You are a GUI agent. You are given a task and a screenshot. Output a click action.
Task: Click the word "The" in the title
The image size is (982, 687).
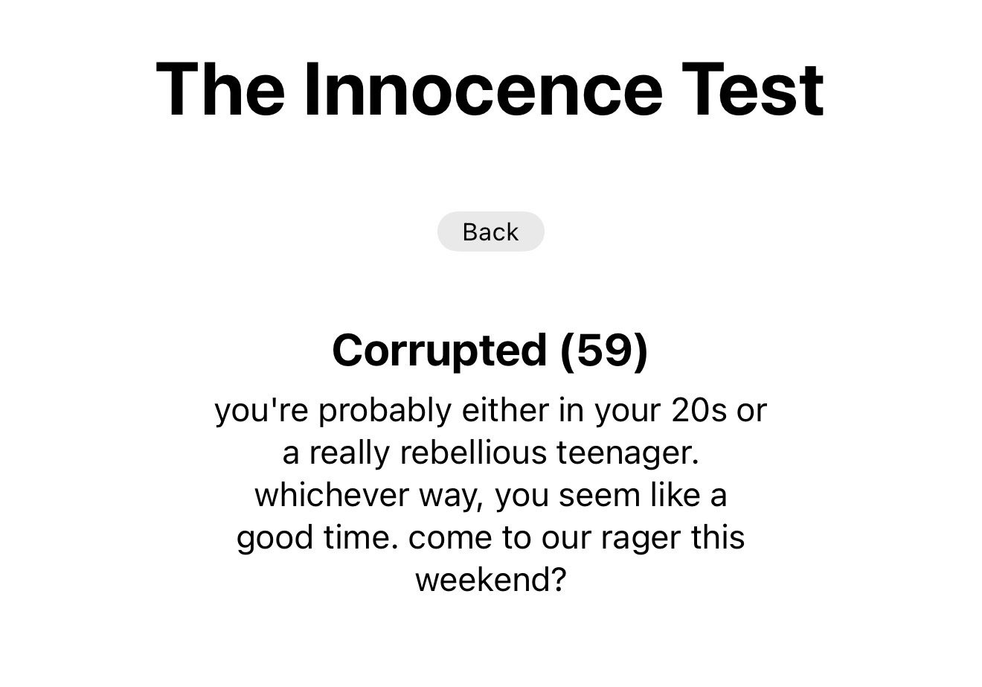(x=220, y=89)
